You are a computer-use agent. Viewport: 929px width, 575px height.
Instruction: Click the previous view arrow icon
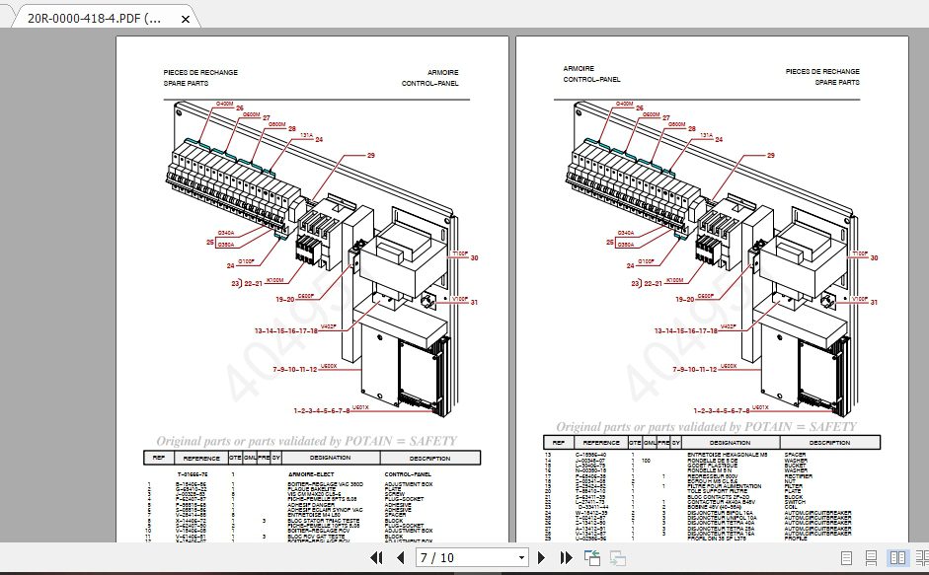pyautogui.click(x=593, y=557)
